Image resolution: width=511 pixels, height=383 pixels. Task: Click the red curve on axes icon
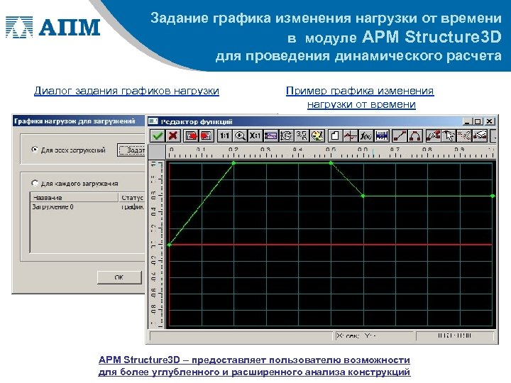(351, 135)
